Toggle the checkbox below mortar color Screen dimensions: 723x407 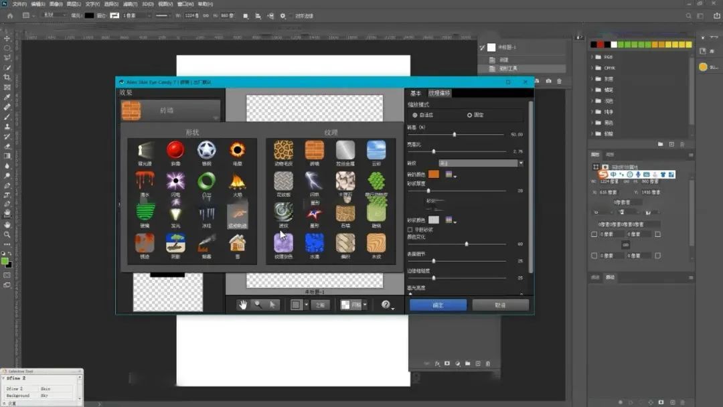click(x=410, y=230)
